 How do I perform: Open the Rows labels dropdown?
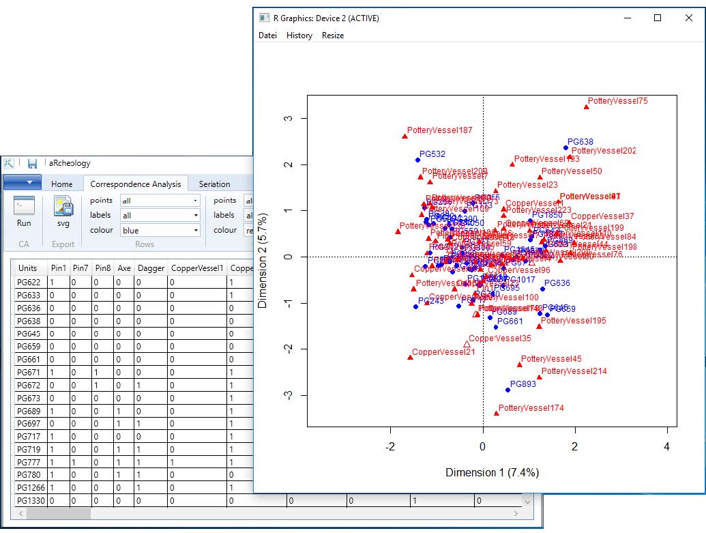(160, 216)
